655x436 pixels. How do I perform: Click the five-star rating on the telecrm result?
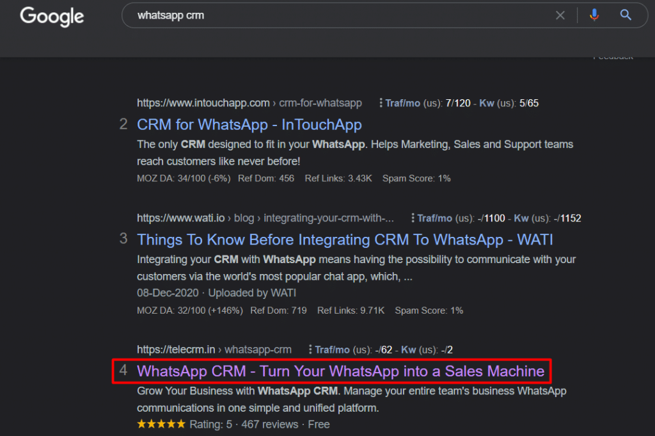point(161,424)
